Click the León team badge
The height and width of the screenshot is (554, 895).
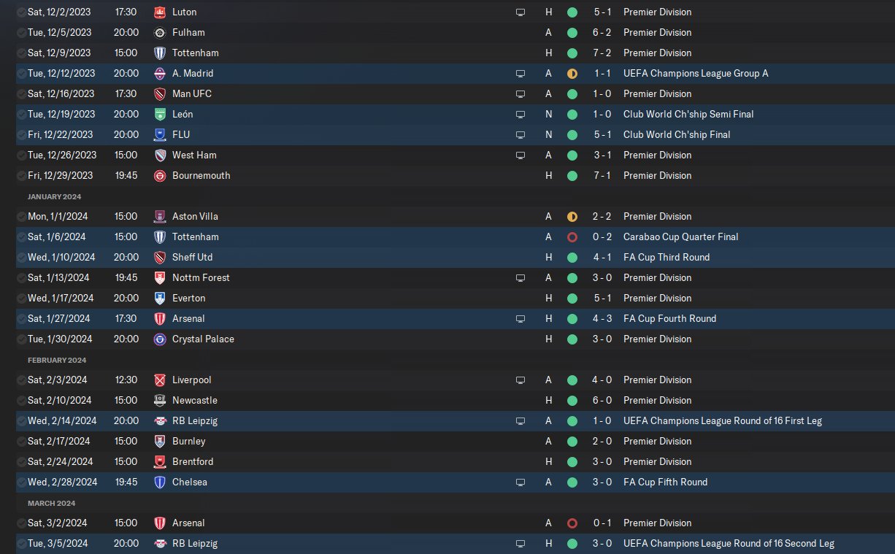(x=160, y=115)
